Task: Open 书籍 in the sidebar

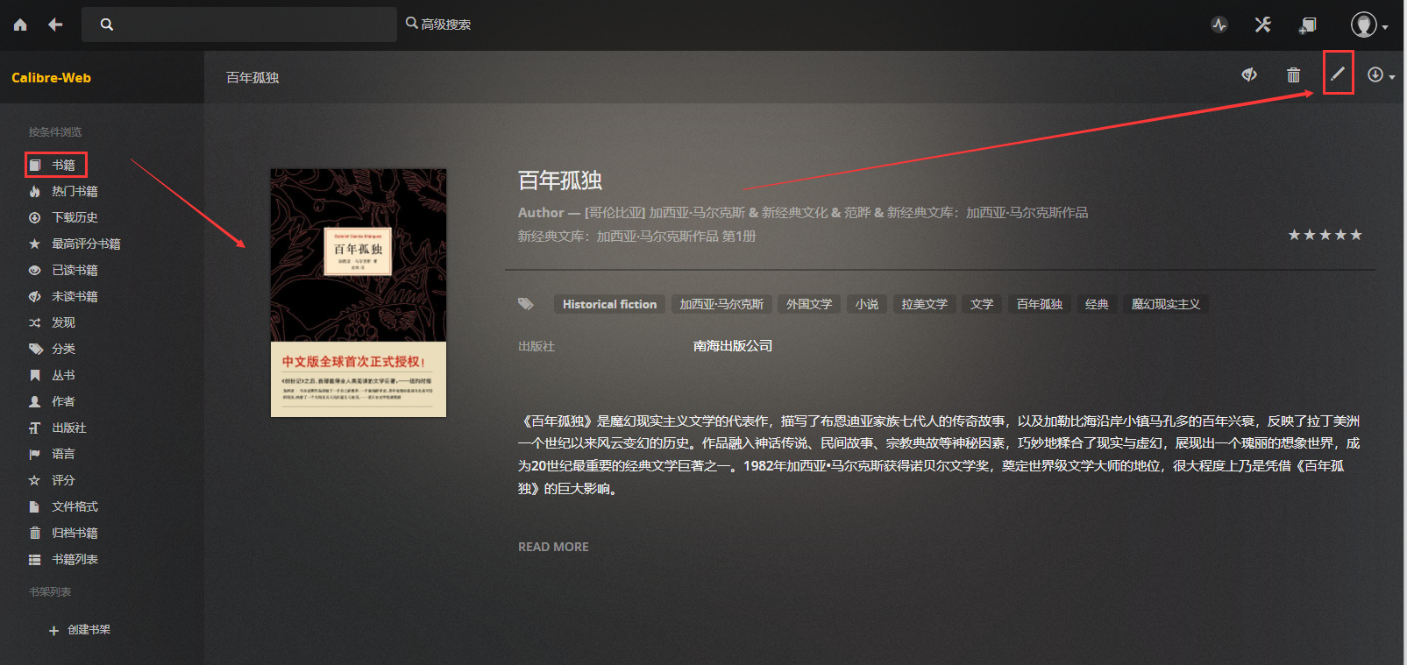Action: [62, 165]
